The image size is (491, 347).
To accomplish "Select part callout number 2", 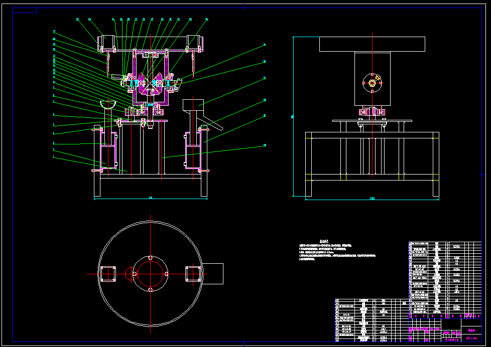I will pos(54,149).
